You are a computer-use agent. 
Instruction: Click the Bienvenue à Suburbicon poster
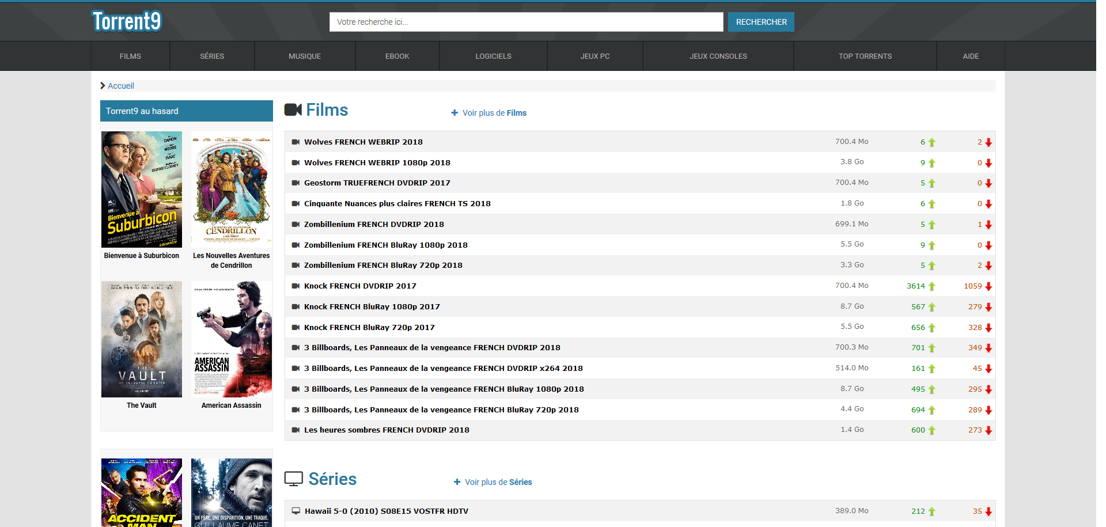point(142,189)
